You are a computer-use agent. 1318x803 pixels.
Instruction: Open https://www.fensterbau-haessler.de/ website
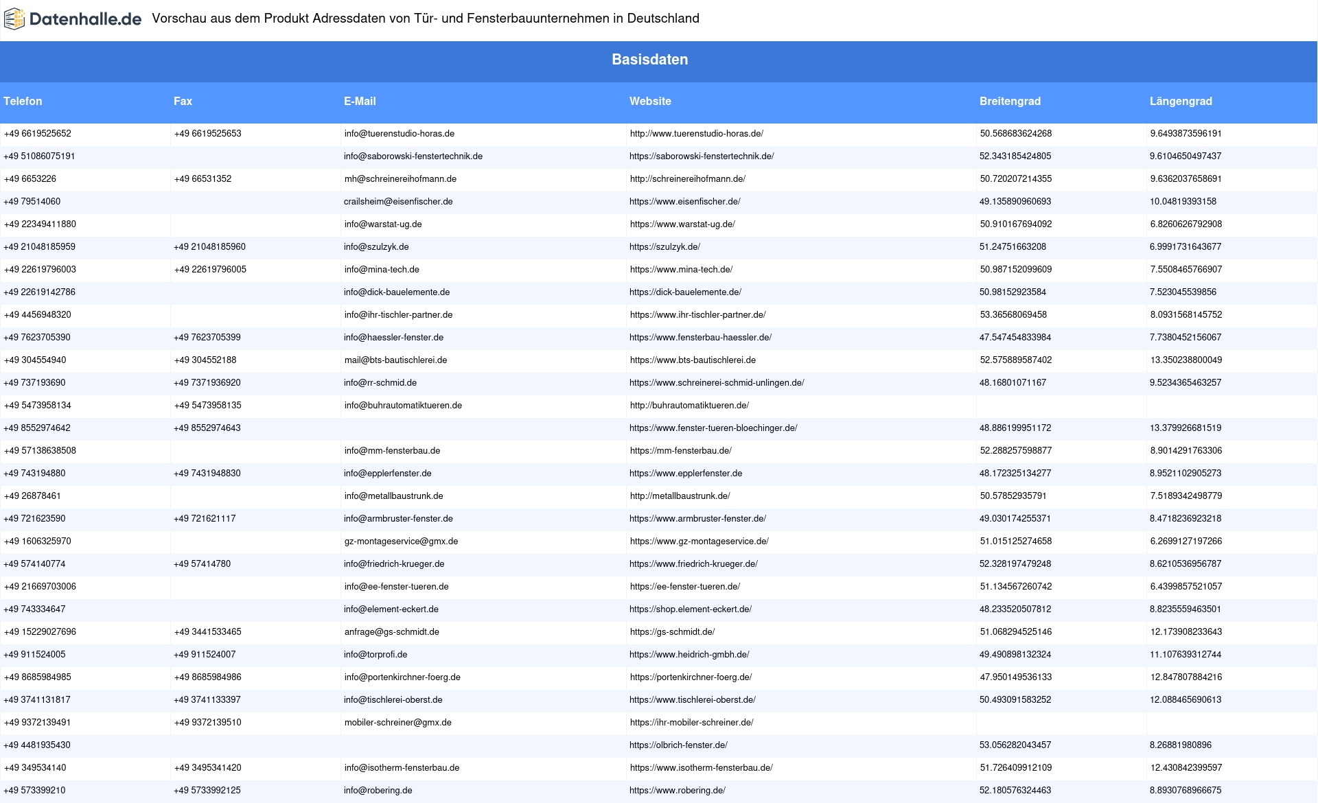pyautogui.click(x=700, y=338)
